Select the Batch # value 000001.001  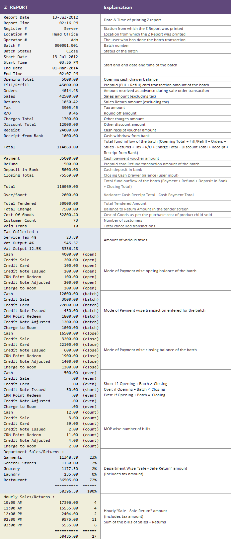click(66, 45)
